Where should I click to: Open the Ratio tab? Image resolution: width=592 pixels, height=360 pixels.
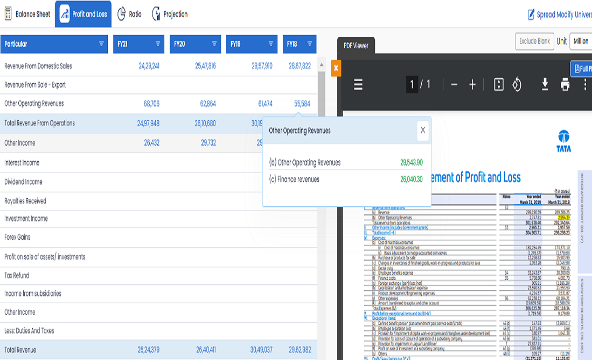tap(129, 15)
